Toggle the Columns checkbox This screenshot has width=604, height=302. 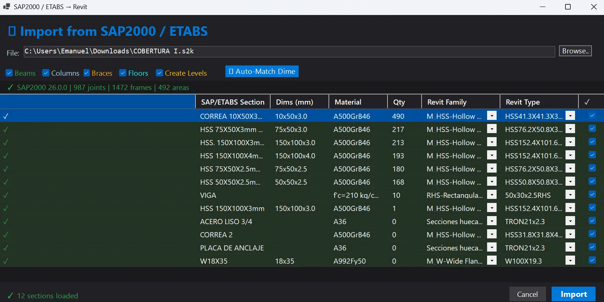coord(46,73)
